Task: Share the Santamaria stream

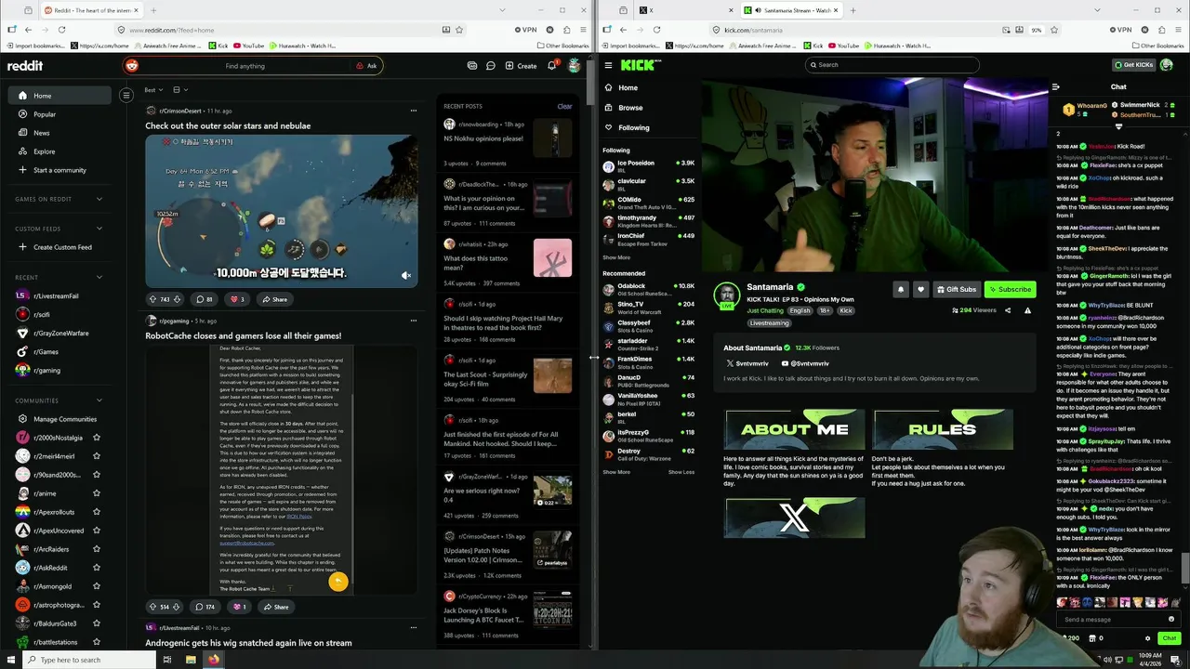Action: [1007, 310]
